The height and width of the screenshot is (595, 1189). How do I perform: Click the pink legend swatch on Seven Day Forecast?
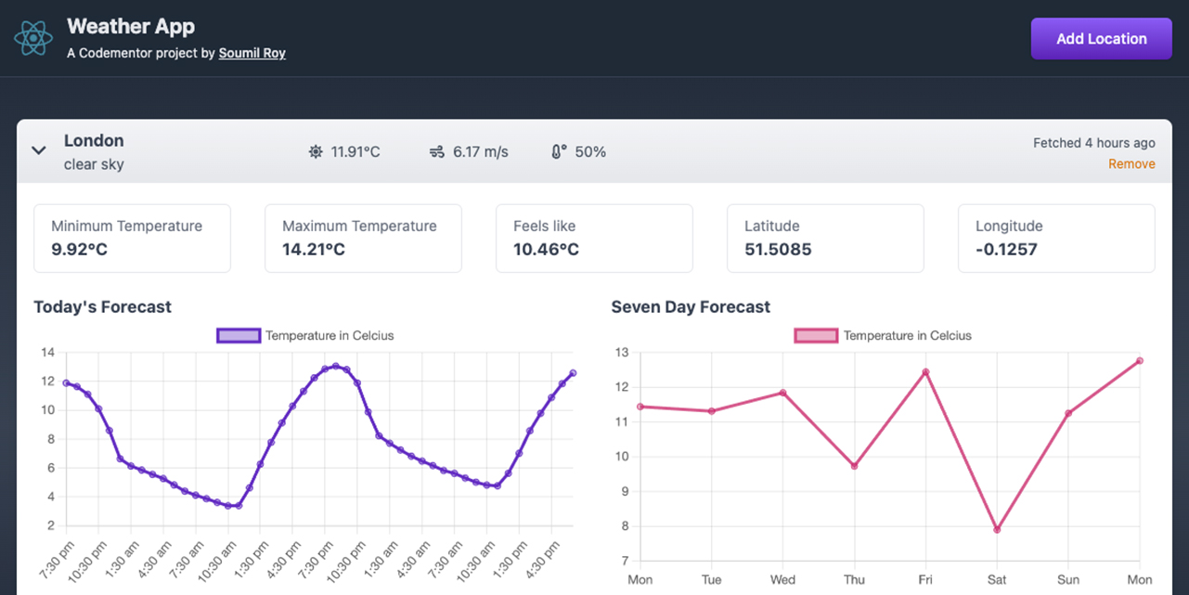coord(816,335)
